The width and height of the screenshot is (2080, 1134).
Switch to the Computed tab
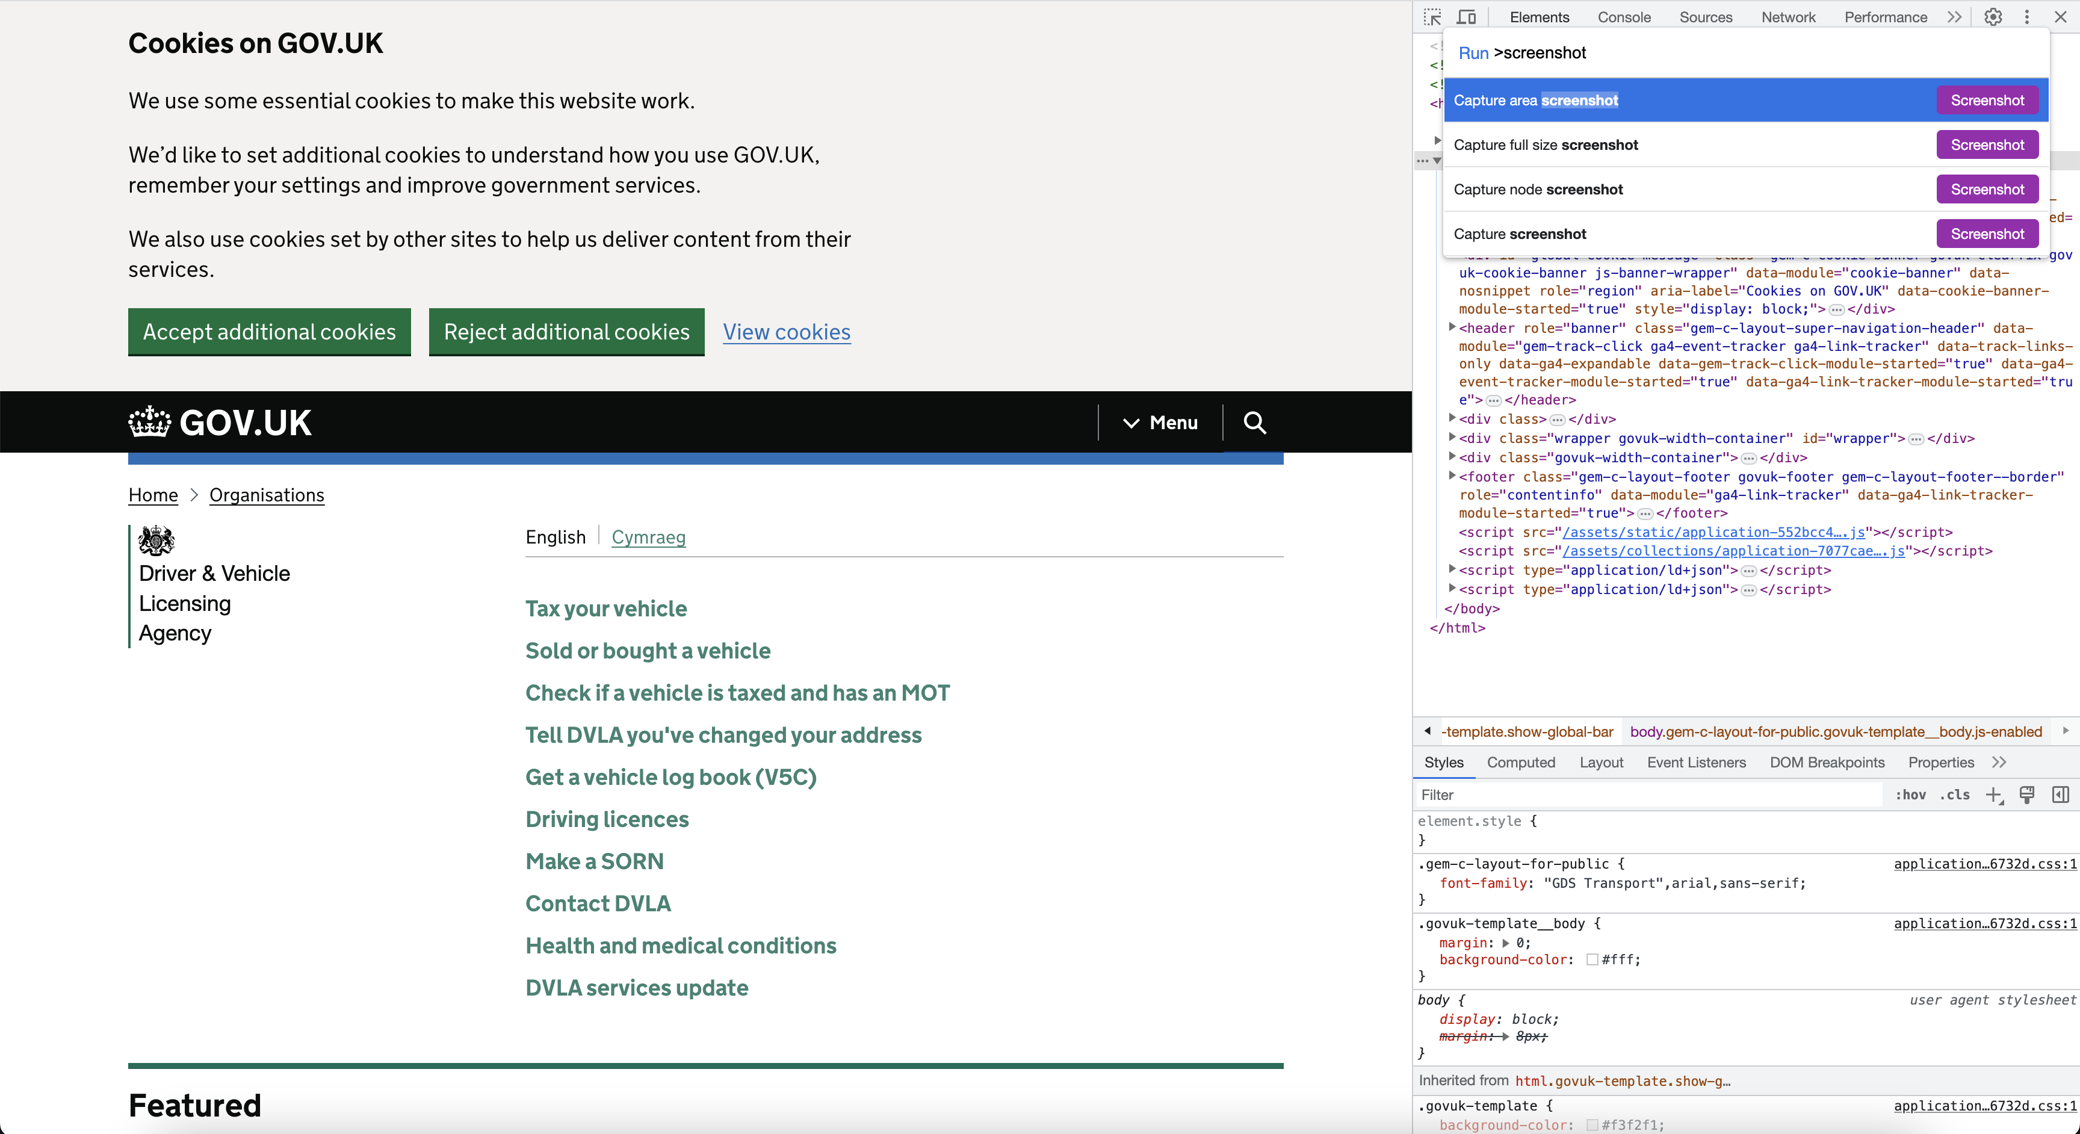coord(1520,763)
